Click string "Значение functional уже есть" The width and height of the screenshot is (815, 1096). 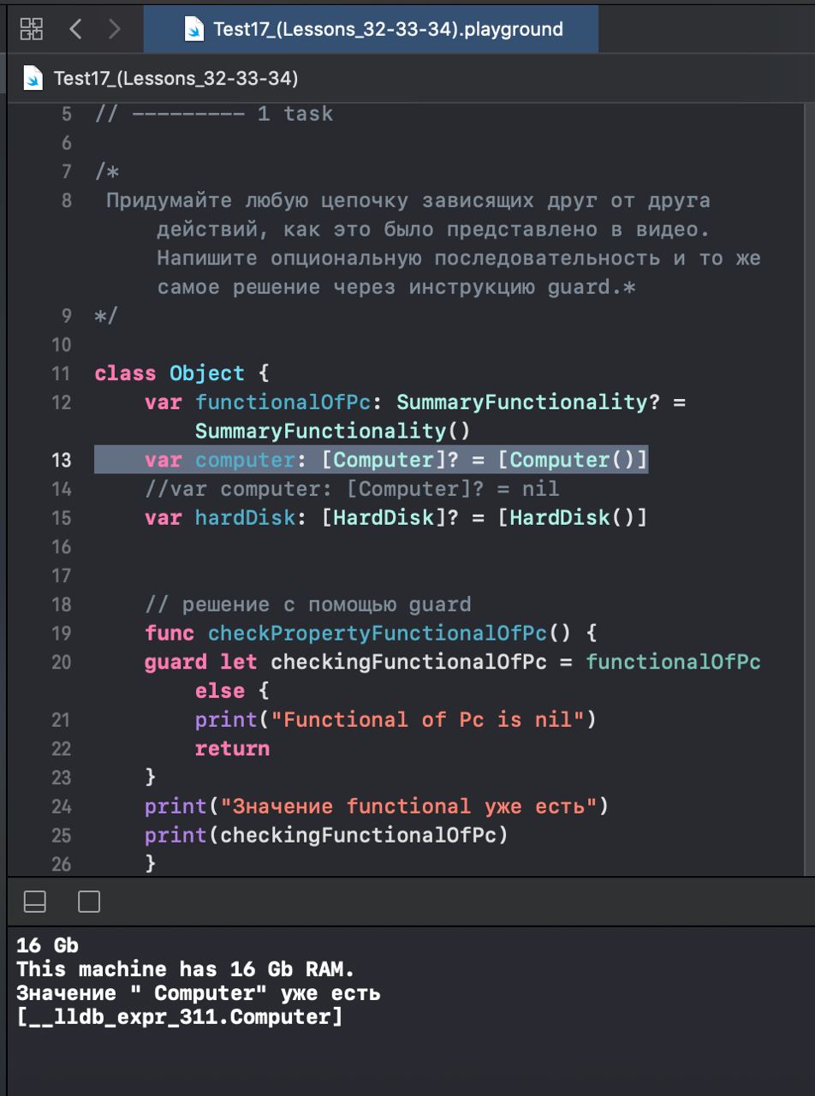point(408,807)
